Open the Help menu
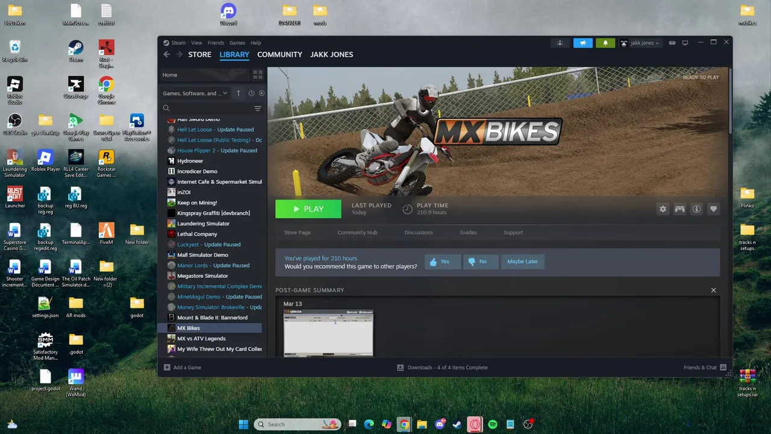 coord(256,43)
